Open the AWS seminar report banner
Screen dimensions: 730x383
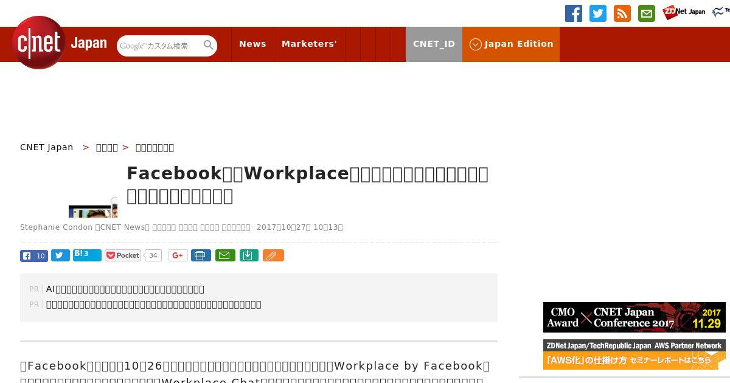(634, 354)
